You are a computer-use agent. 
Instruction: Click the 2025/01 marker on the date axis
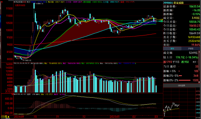click(x=115, y=117)
